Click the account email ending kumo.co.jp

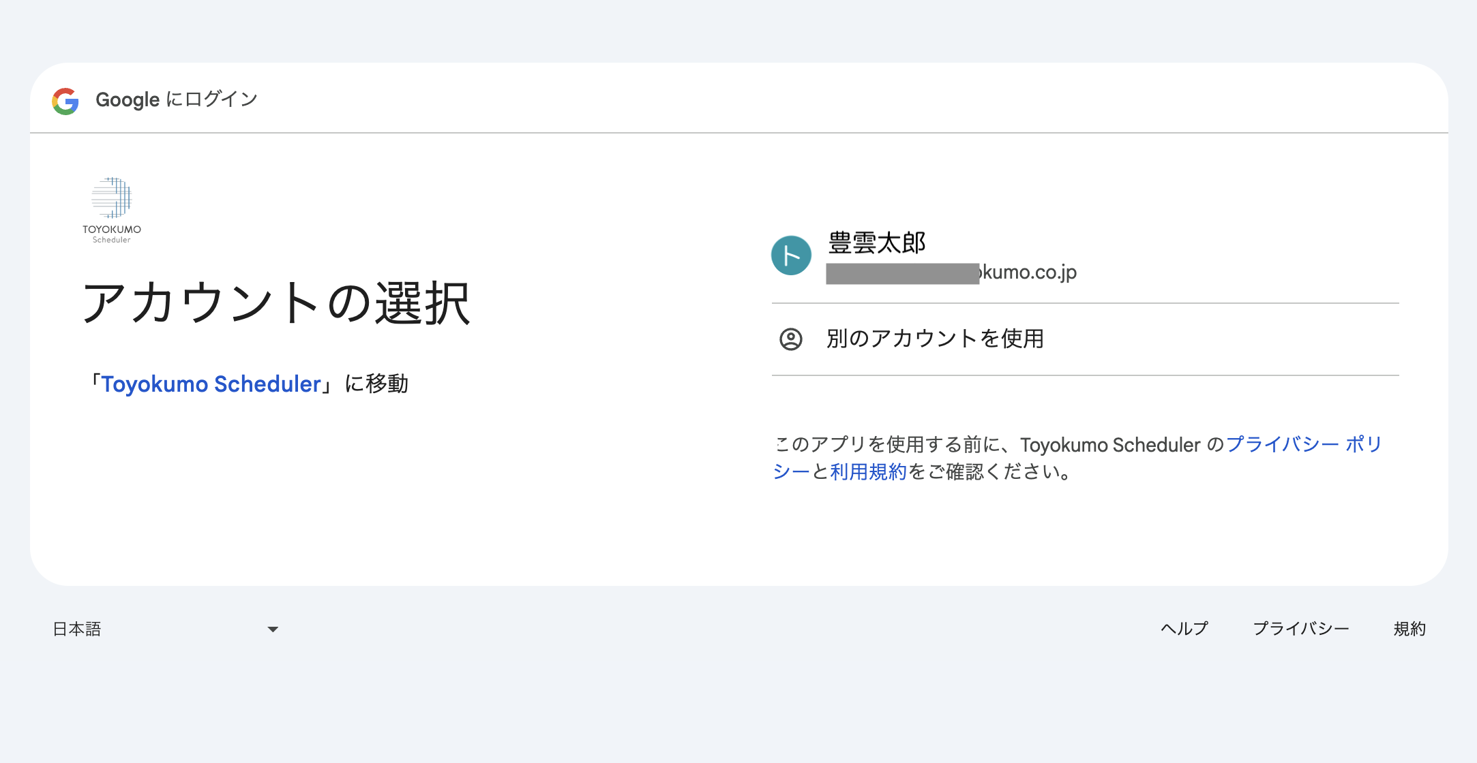pyautogui.click(x=951, y=272)
